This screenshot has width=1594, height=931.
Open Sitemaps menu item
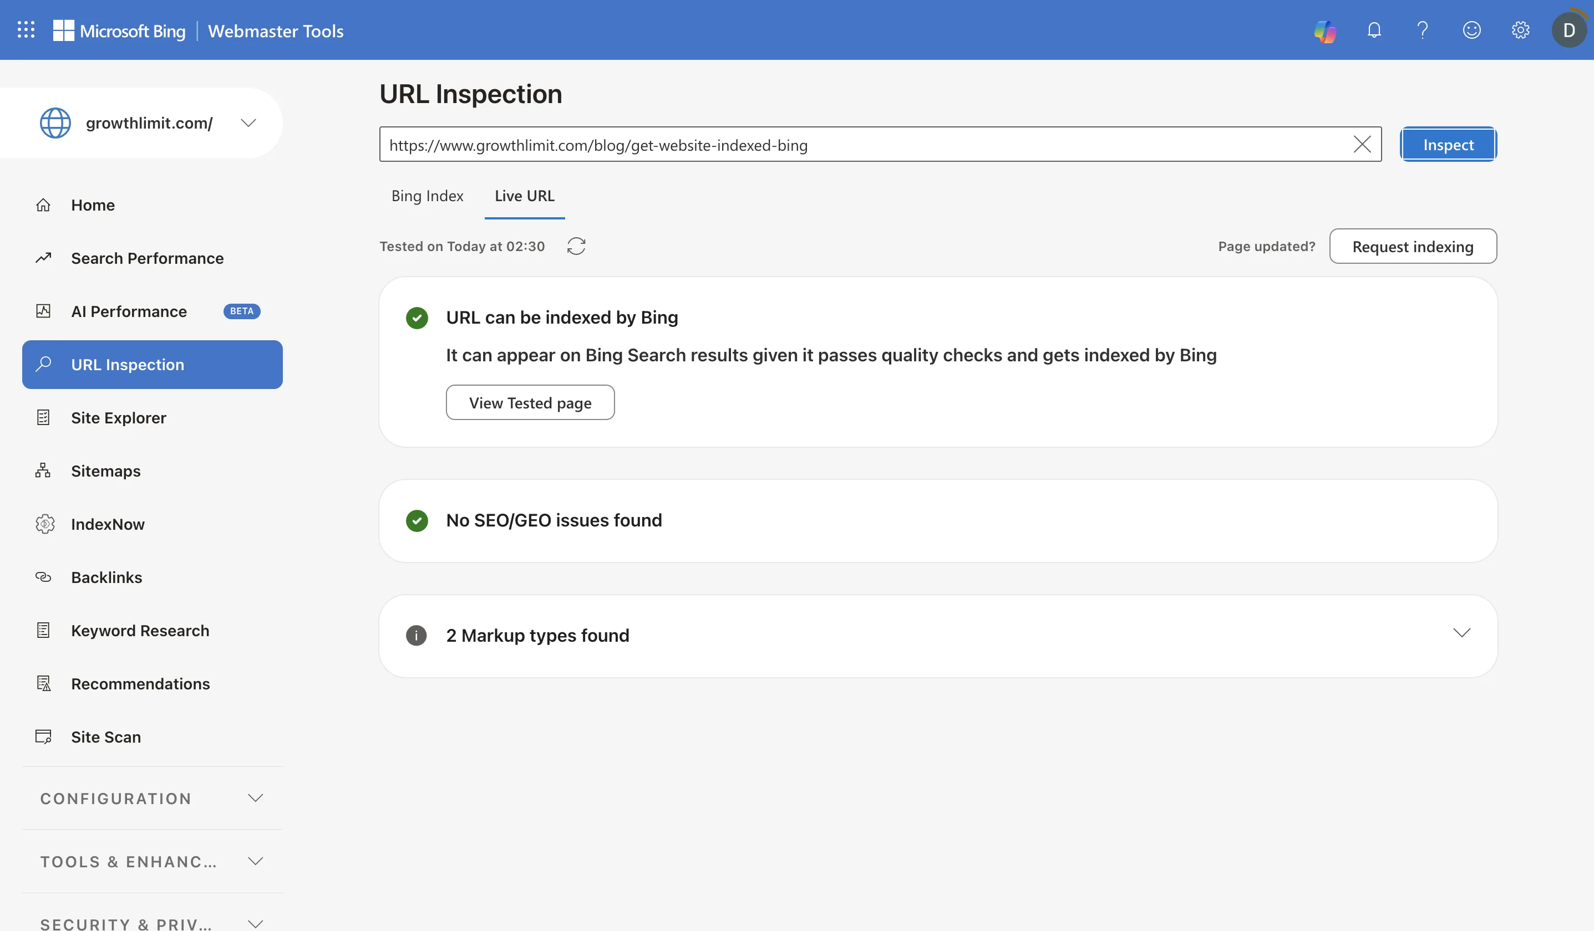coord(153,471)
